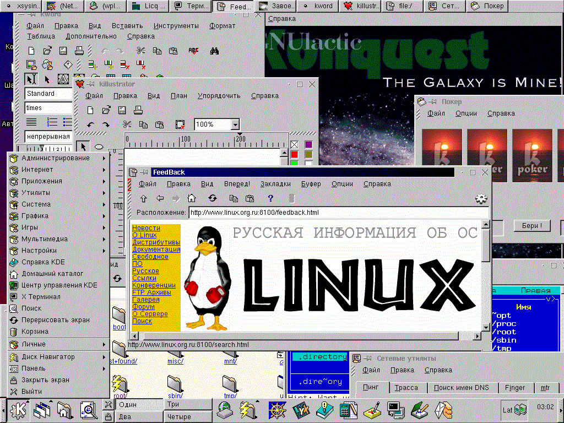Toggle the Lat keyboard layout indicator
The image size is (564, 423).
515,410
